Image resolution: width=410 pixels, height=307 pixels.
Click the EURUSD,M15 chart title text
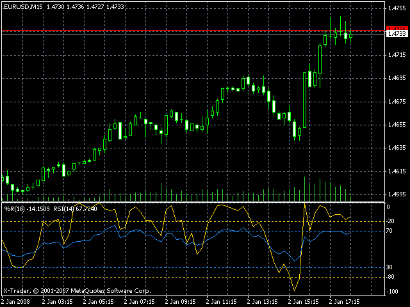tap(23, 7)
